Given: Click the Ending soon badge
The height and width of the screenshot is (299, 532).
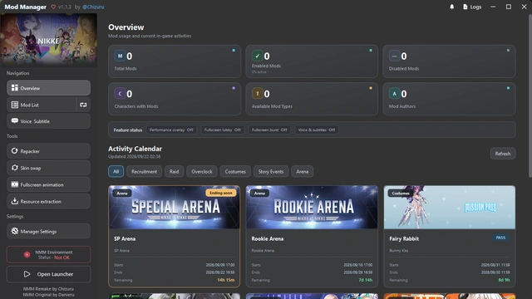Looking at the screenshot, I should click(220, 193).
